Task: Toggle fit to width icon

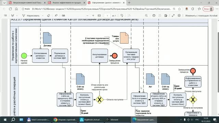Action: (x=99, y=15)
